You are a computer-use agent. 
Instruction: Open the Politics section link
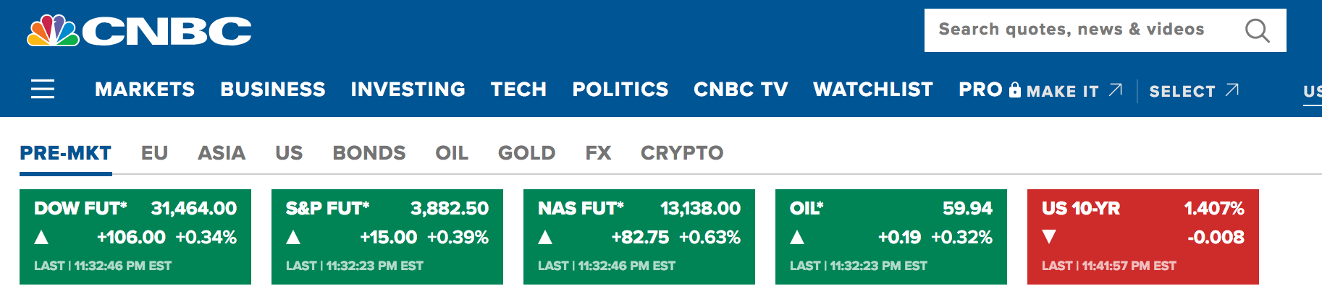point(620,89)
